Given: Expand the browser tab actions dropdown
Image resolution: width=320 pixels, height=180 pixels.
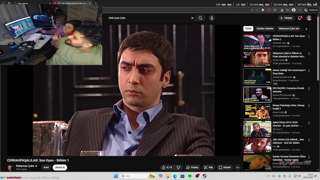Looking at the screenshot, I should (3, 3).
